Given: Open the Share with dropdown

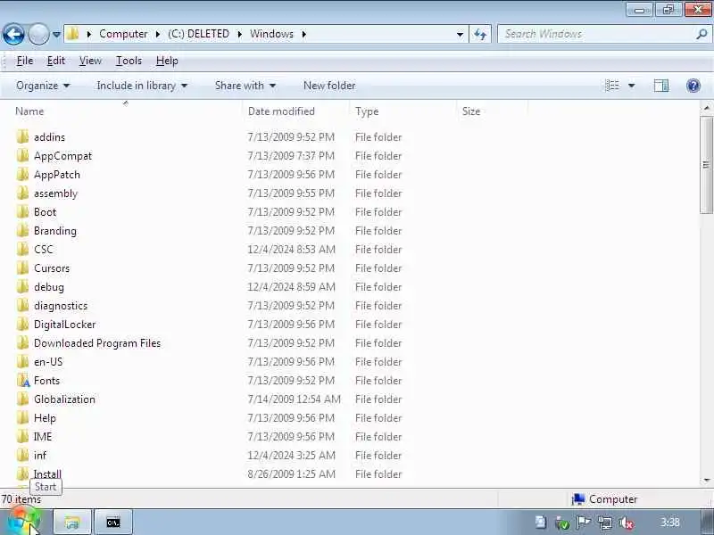Looking at the screenshot, I should click(245, 86).
